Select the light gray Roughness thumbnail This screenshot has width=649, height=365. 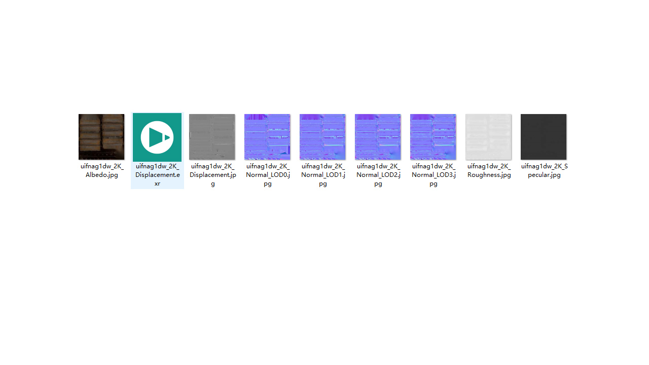click(488, 137)
